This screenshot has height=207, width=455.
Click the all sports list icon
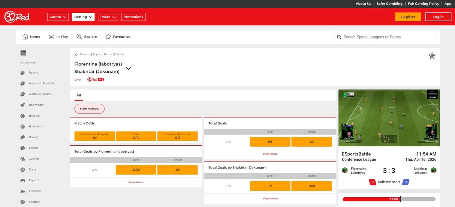click(x=23, y=53)
